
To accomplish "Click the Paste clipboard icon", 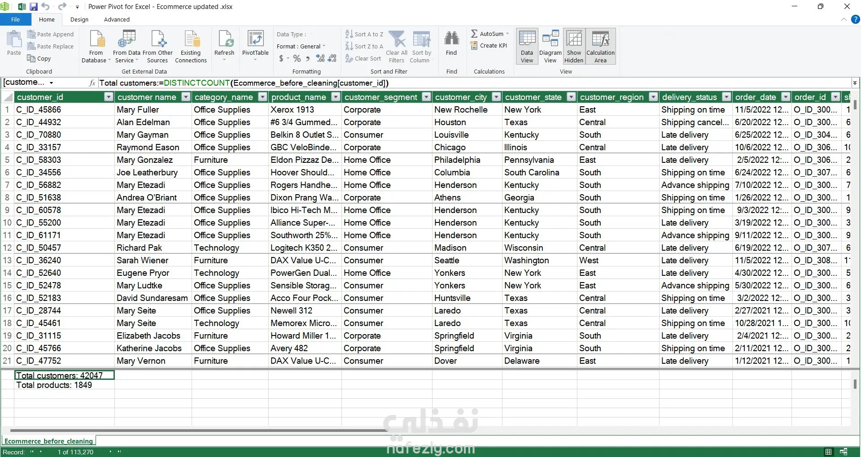I will (14, 43).
